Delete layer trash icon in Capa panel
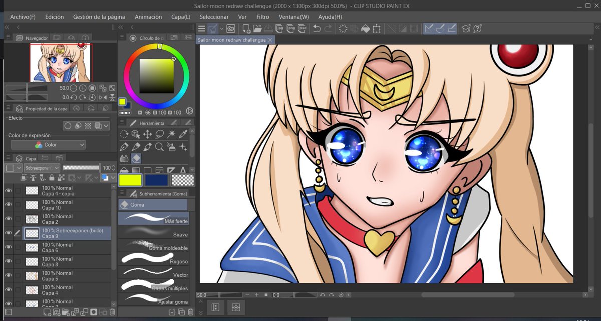601x321 pixels. (112, 312)
